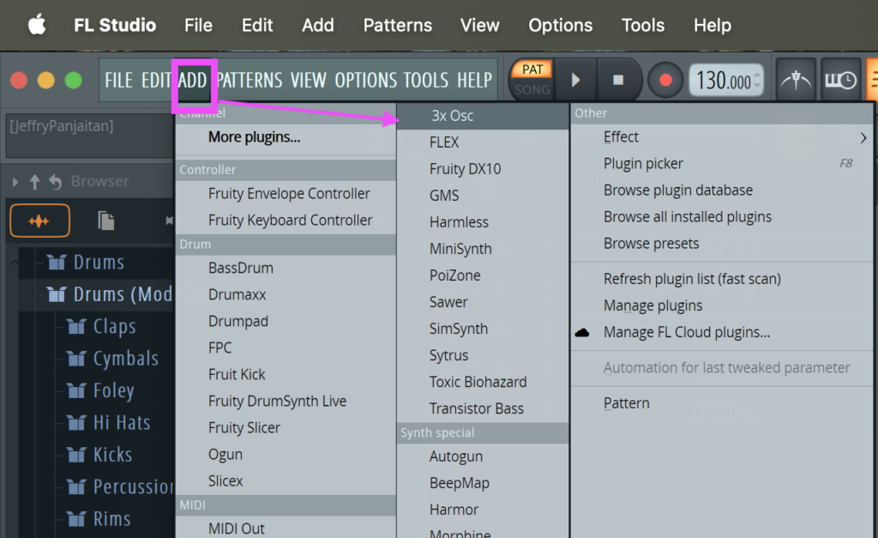Click the metronome icon
The image size is (878, 538).
point(796,81)
